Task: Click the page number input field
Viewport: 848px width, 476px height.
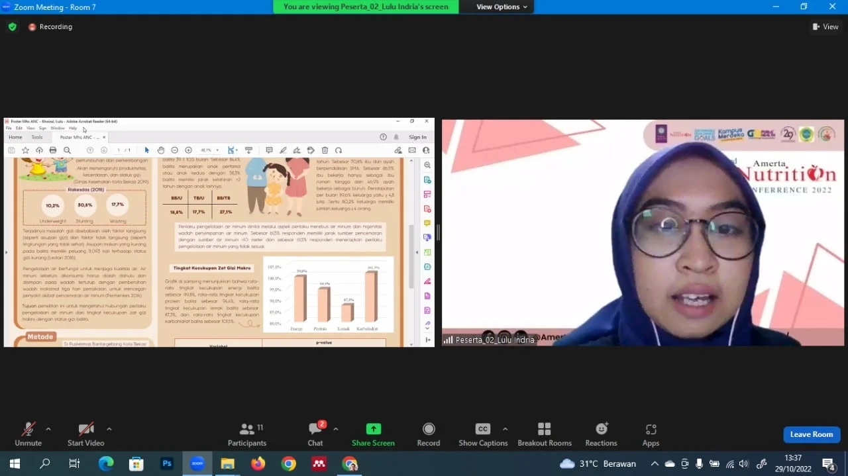Action: point(119,150)
